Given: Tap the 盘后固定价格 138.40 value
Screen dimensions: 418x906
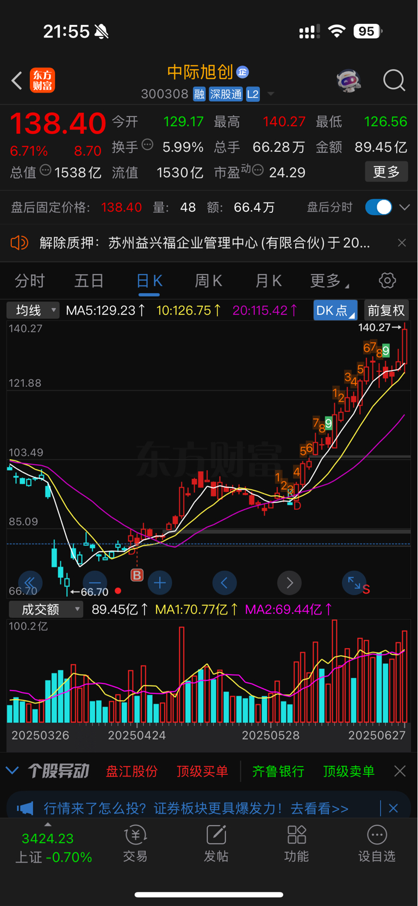Looking at the screenshot, I should click(121, 207).
